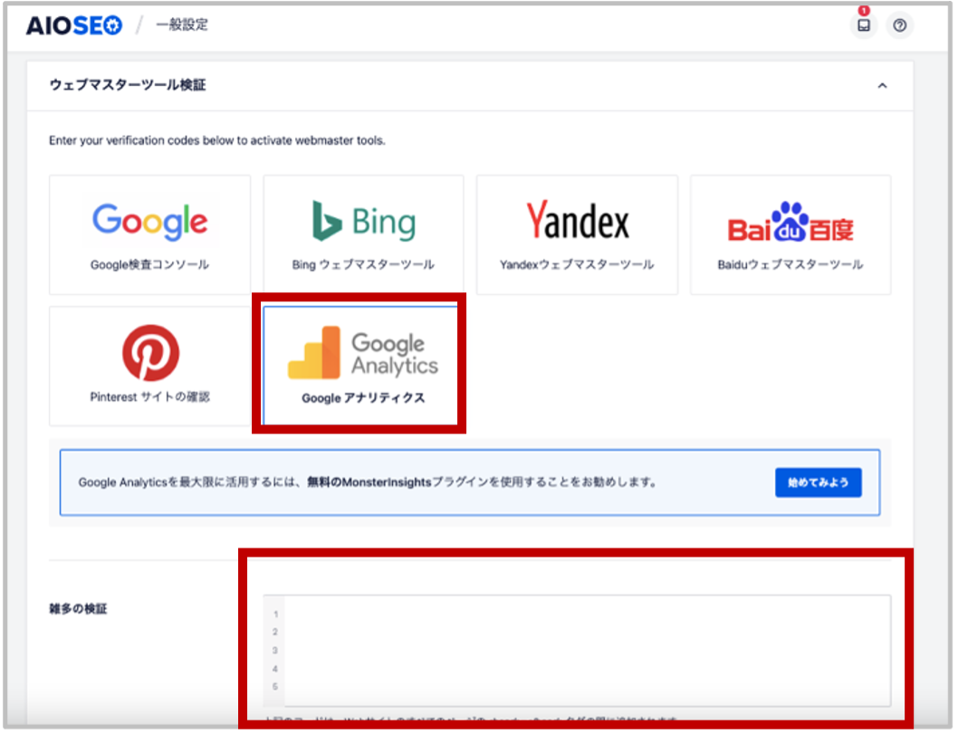The image size is (958, 734).
Task: Click the AIOSEO logo
Action: coord(74,25)
